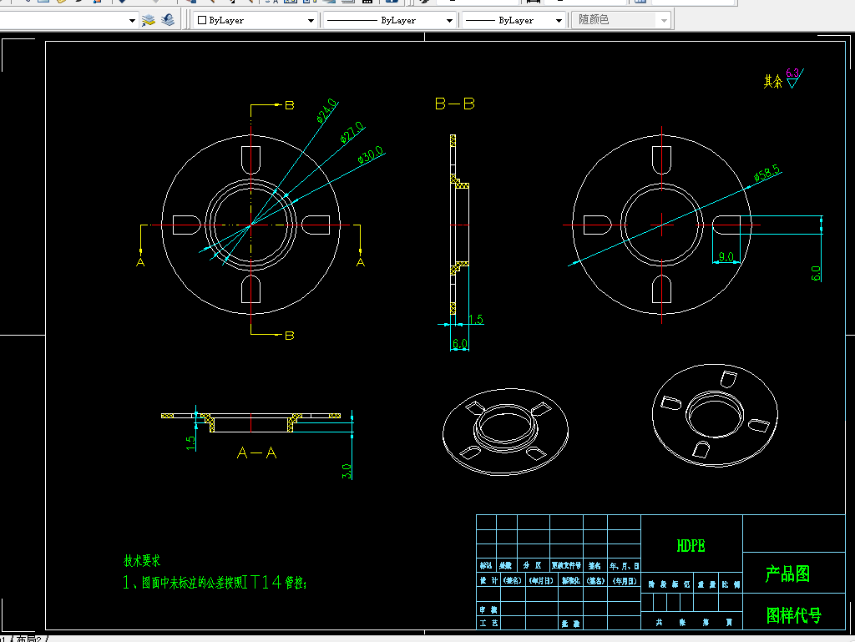Select the 工艺 row label
Screen dimensions: 855x642
[488, 623]
